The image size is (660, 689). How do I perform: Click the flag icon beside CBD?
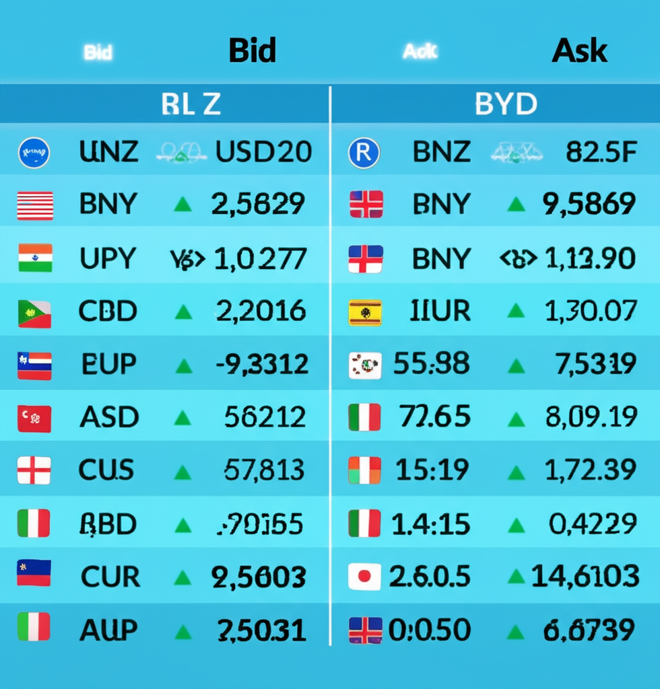pyautogui.click(x=34, y=314)
